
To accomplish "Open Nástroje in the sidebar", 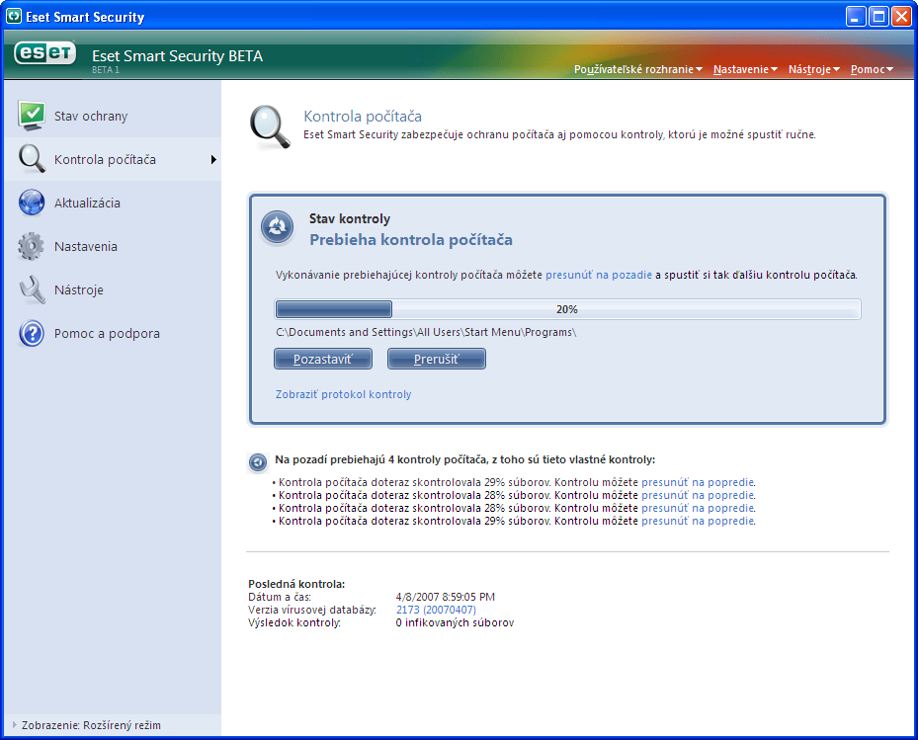I will point(113,289).
